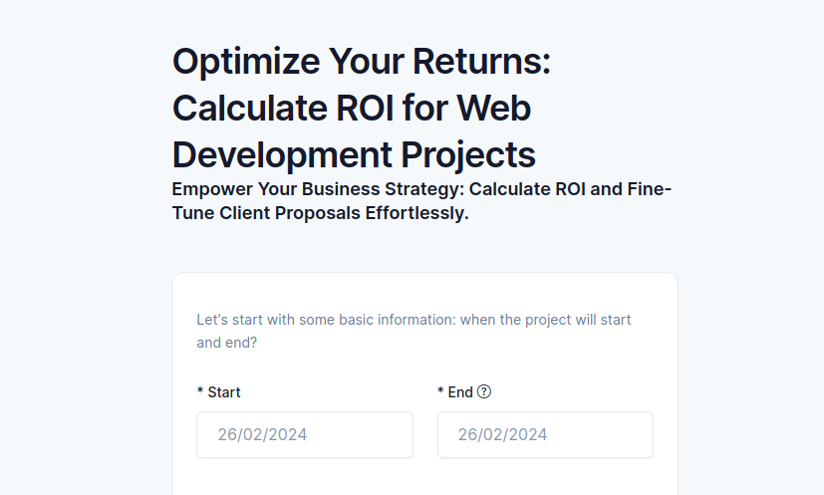The image size is (824, 495).
Task: Click the required asterisk before End
Action: [440, 391]
